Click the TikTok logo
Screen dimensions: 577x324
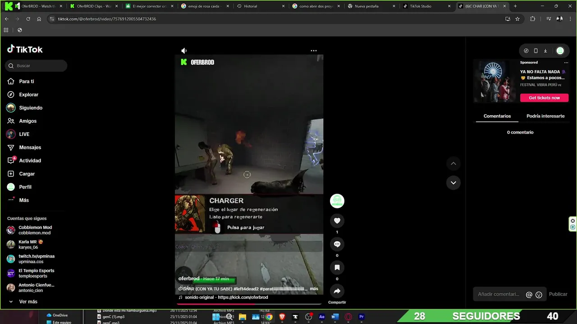click(x=25, y=49)
